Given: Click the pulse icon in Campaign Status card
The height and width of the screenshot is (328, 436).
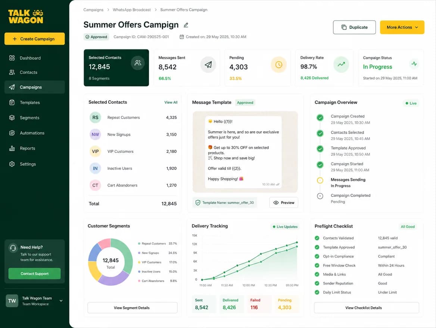Looking at the screenshot, I should click(414, 64).
